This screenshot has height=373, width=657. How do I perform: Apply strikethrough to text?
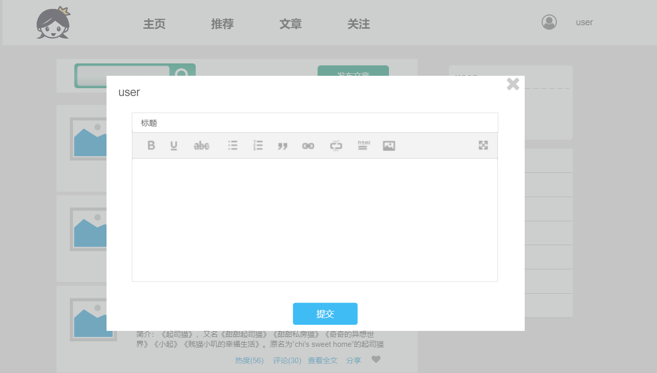point(201,145)
